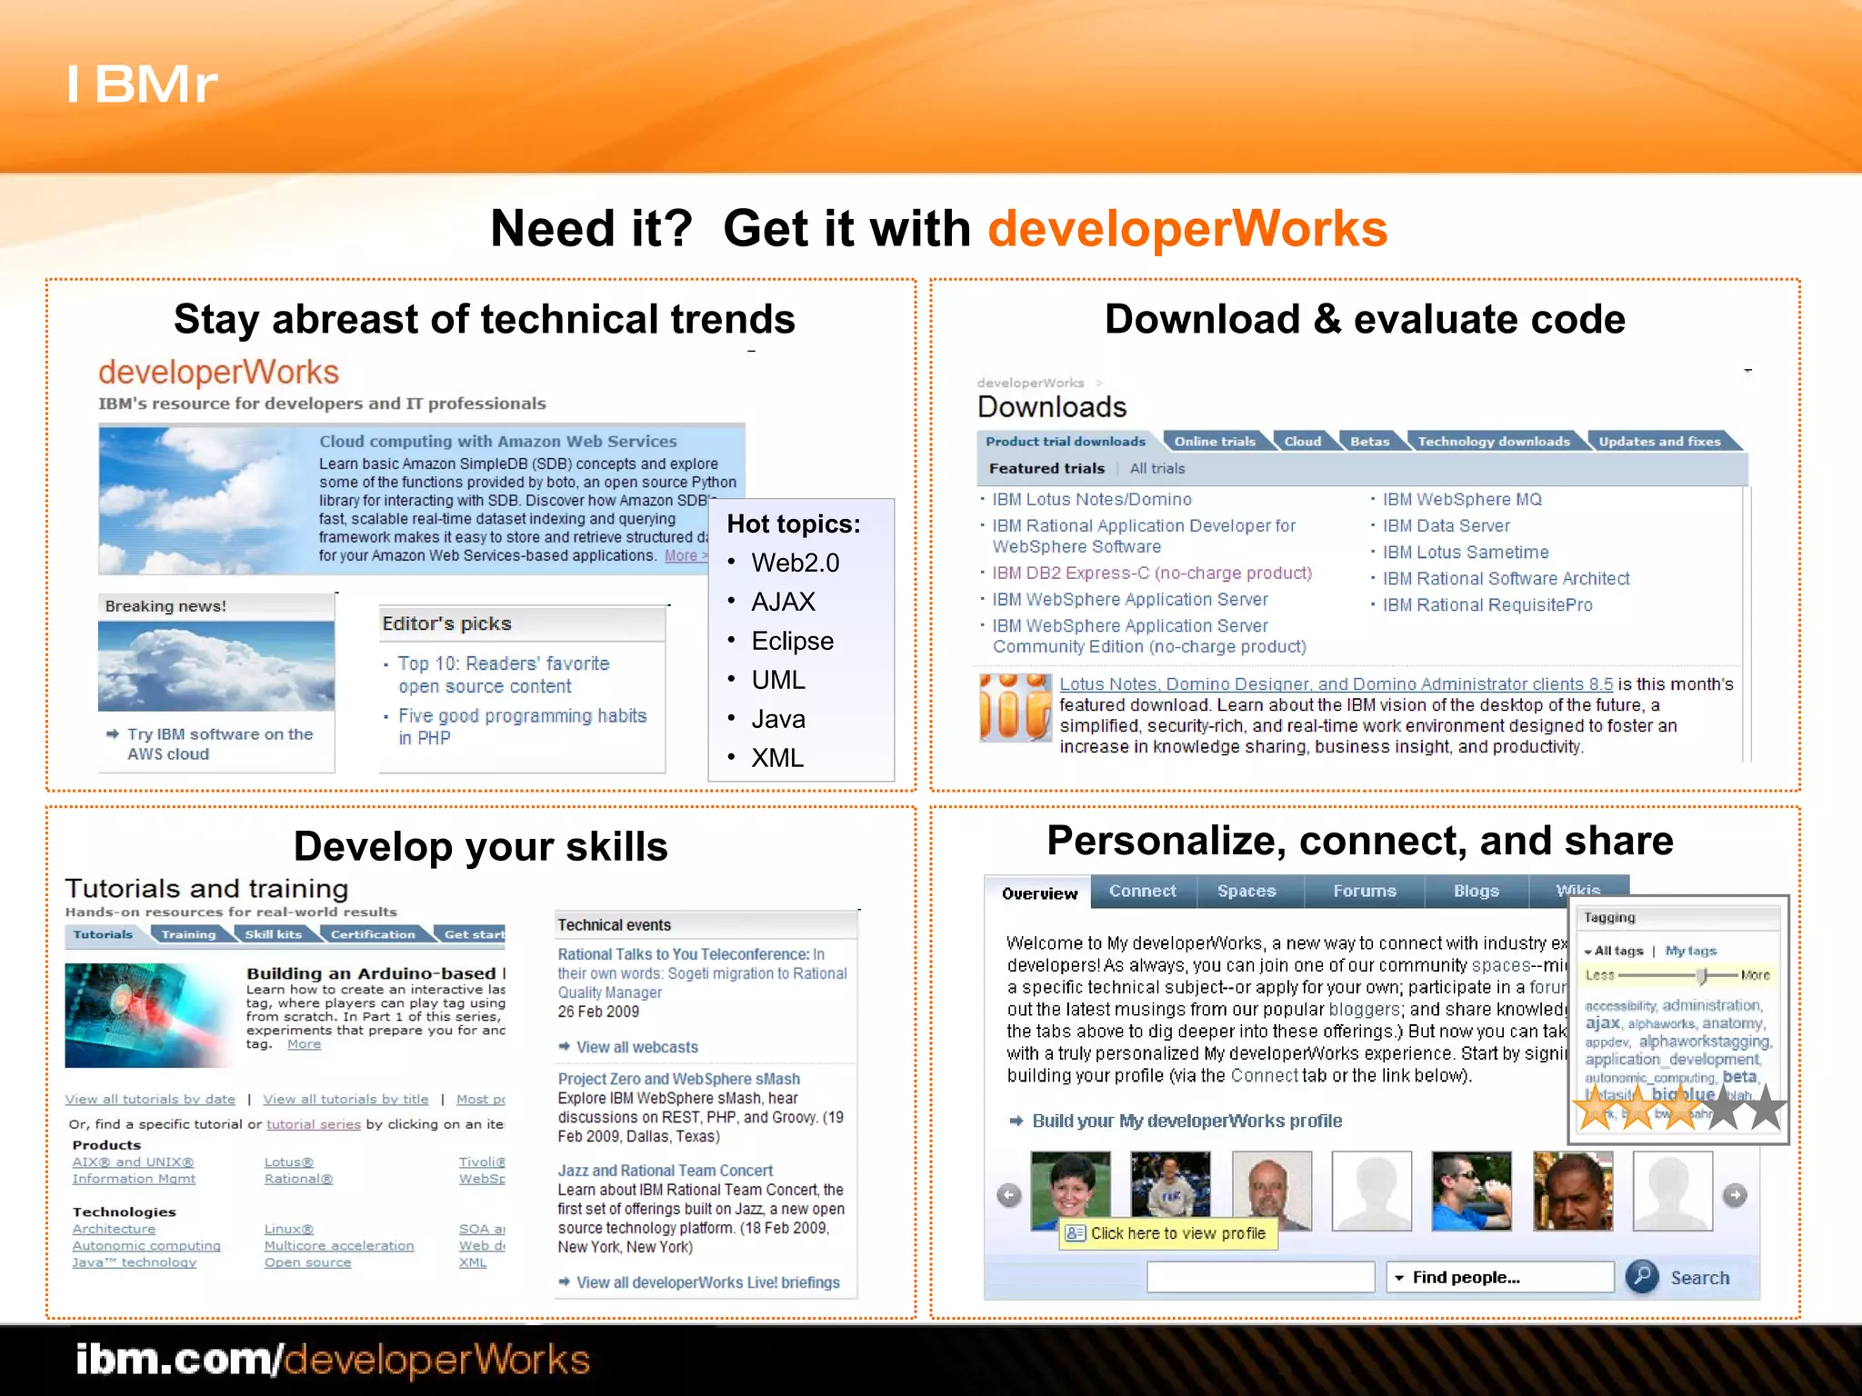Viewport: 1862px width, 1396px height.
Task: Select the All trials filter
Action: 1156,468
